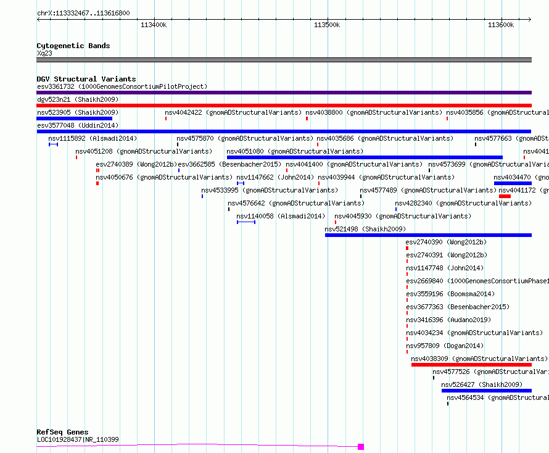Click the nsv4041172 red variant bar

505,196
